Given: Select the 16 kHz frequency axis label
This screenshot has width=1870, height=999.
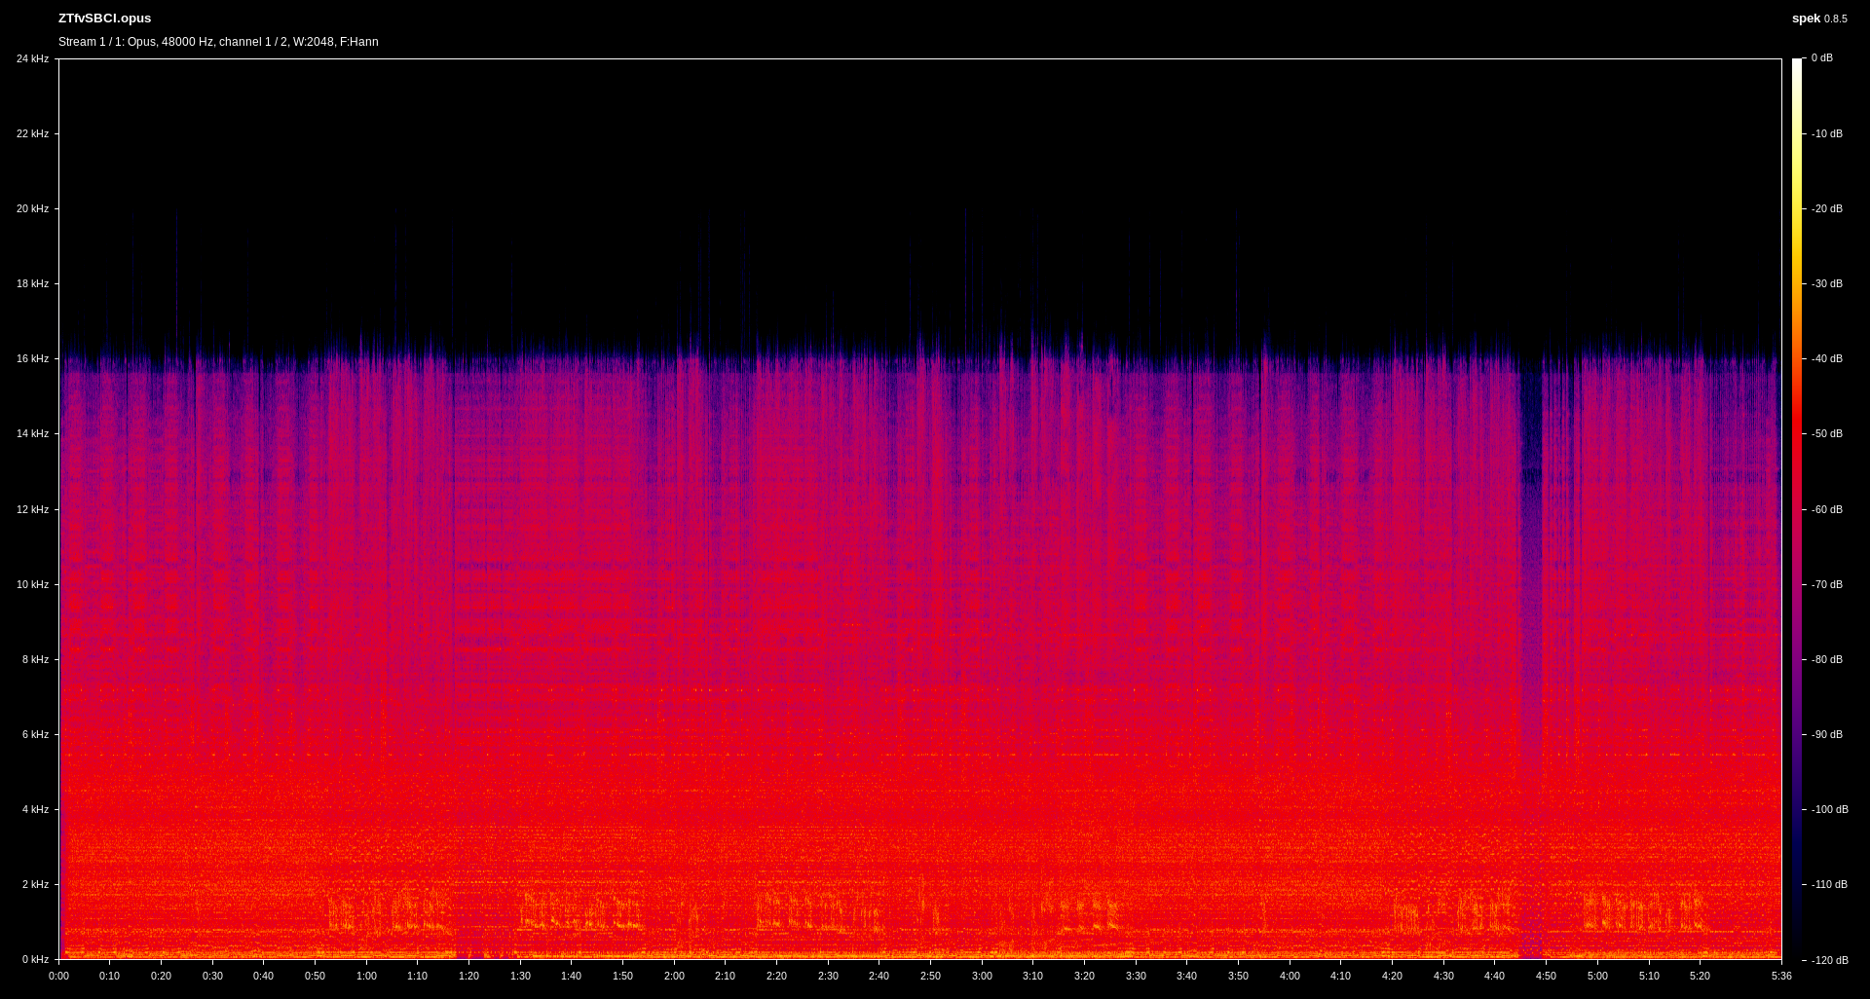Looking at the screenshot, I should pos(32,359).
